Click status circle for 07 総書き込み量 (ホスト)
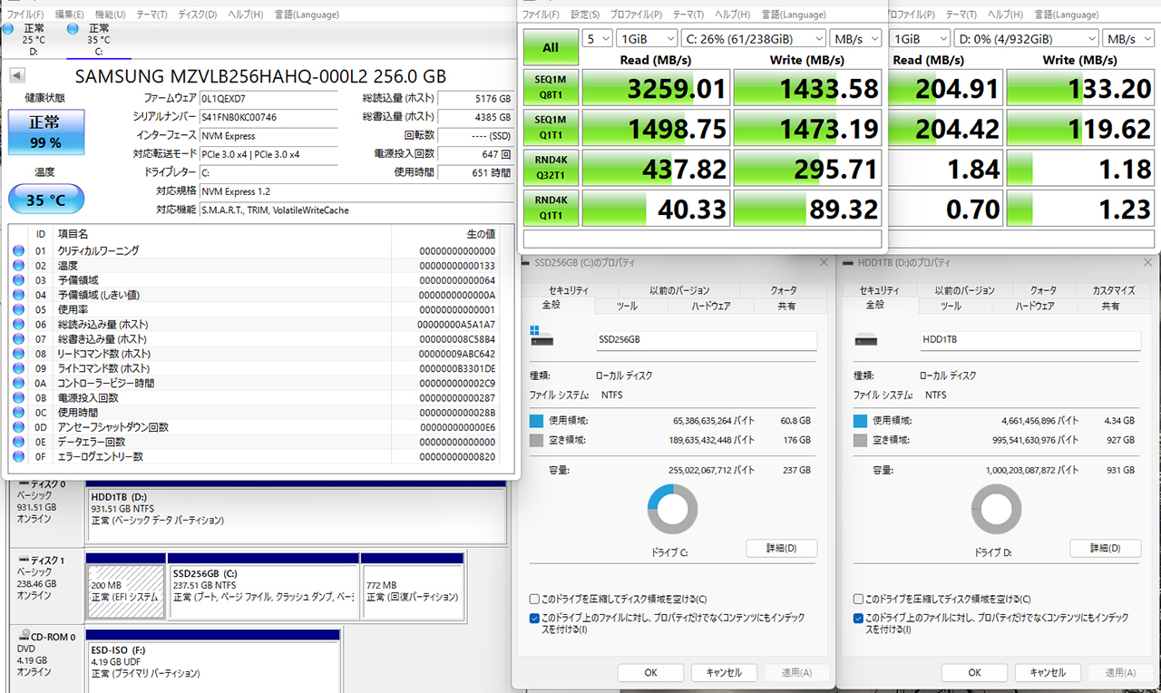This screenshot has height=693, width=1161. (18, 339)
